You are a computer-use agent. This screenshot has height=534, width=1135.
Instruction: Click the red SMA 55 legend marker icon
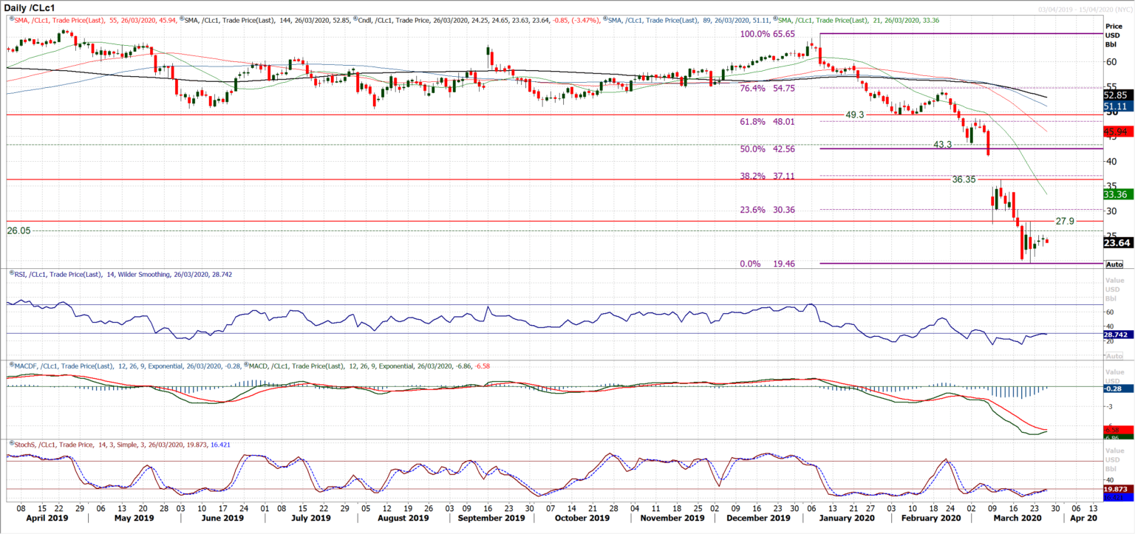(10, 19)
